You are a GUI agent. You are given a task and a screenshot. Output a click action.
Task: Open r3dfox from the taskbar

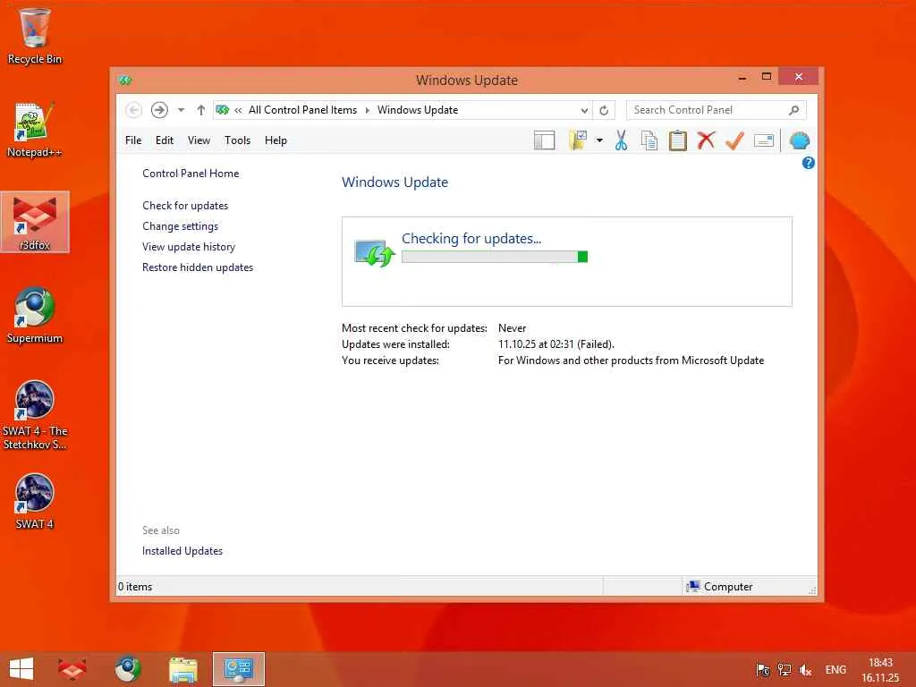[x=72, y=669]
